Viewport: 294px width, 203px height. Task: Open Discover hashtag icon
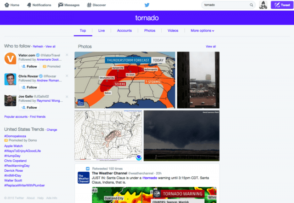pos(89,5)
